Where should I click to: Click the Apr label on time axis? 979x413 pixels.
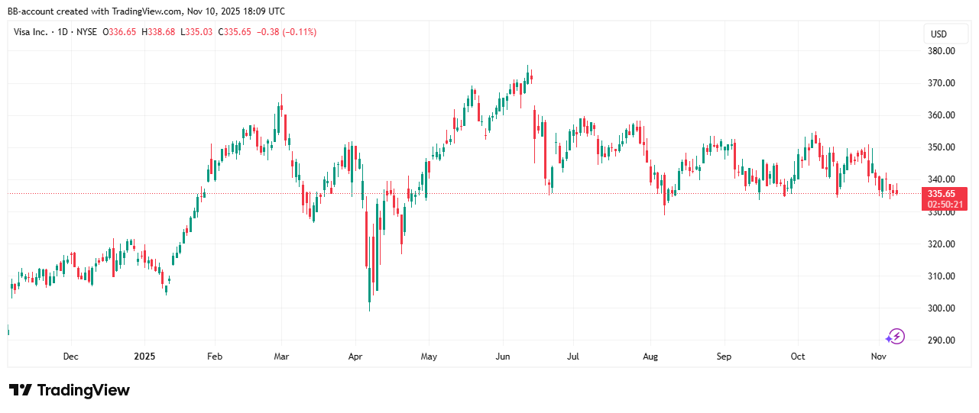[x=355, y=357]
